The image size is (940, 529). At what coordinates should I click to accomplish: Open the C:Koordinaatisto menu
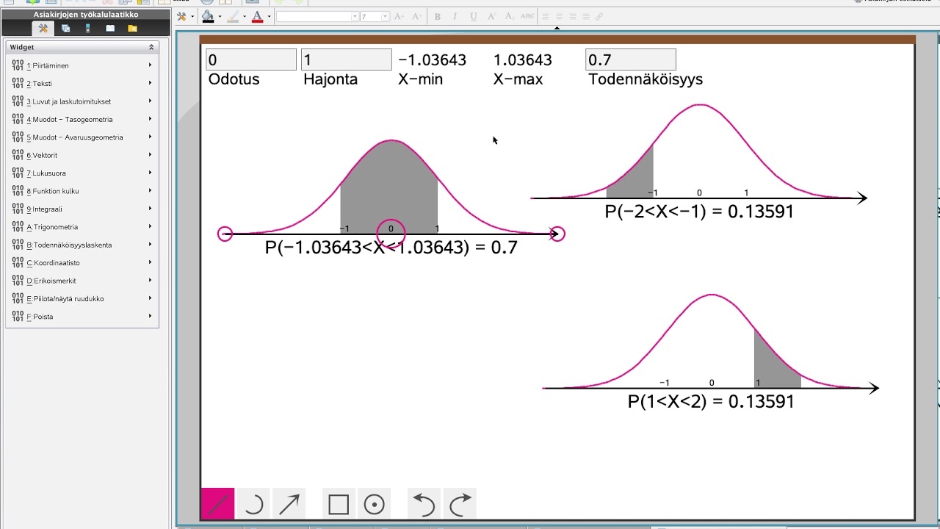pyautogui.click(x=82, y=263)
